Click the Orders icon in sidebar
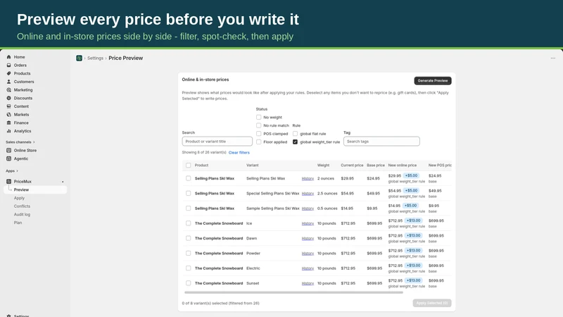This screenshot has height=317, width=563. 9,65
